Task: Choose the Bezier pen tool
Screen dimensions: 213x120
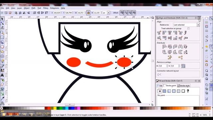Action: pos(2,66)
